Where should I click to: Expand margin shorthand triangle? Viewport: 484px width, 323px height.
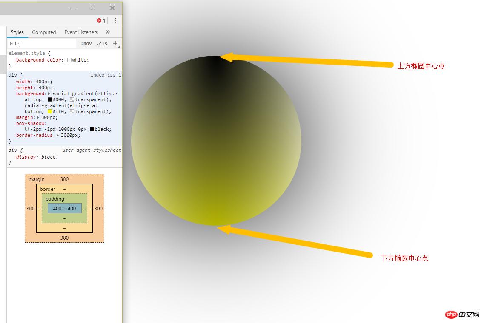coord(38,117)
